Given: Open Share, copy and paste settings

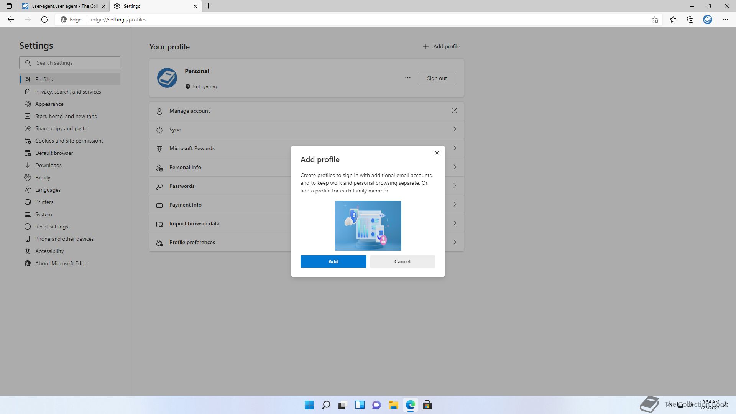Looking at the screenshot, I should point(70,128).
